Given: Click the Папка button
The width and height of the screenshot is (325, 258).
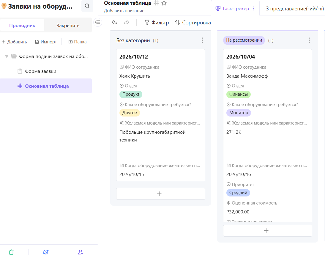Looking at the screenshot, I should (x=77, y=42).
